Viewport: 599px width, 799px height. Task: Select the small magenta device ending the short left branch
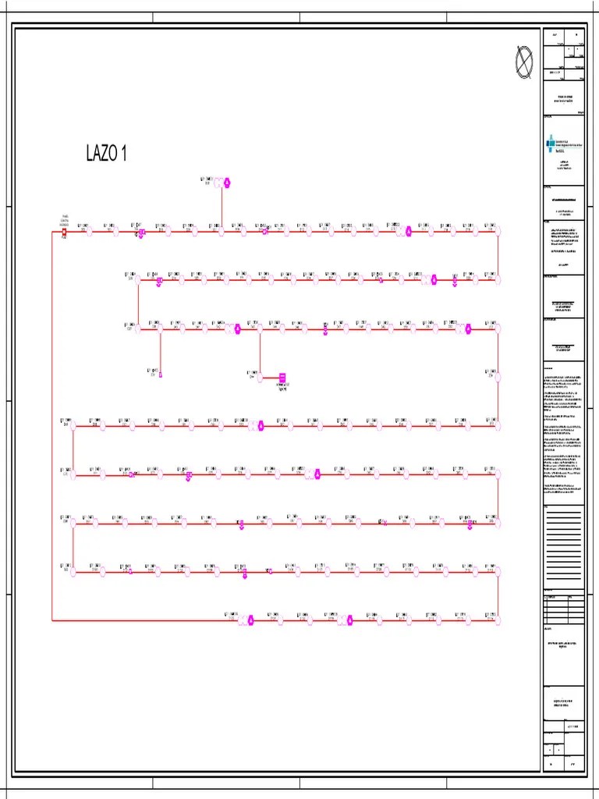click(x=161, y=375)
